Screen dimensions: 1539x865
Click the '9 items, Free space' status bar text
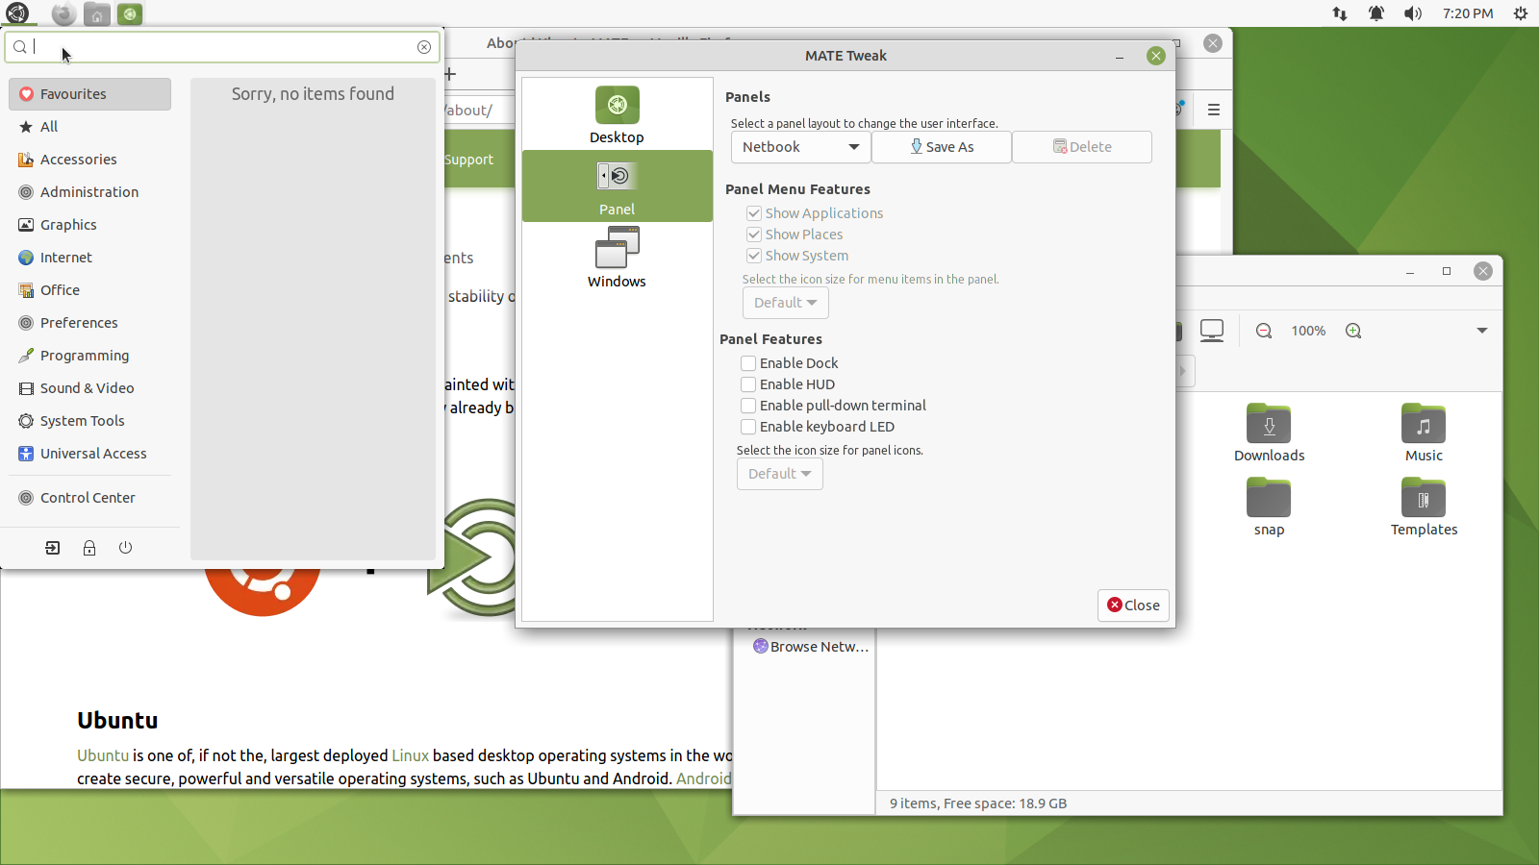coord(978,803)
